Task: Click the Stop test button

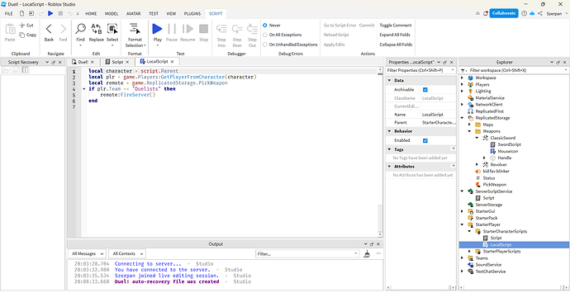Action: 203,32
